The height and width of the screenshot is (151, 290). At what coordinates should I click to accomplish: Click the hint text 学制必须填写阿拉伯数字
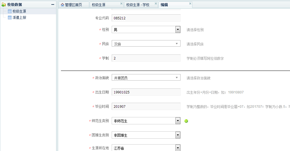(205, 58)
